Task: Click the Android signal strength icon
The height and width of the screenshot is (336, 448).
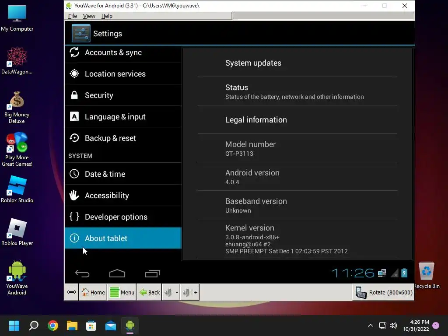Action: coord(395,273)
